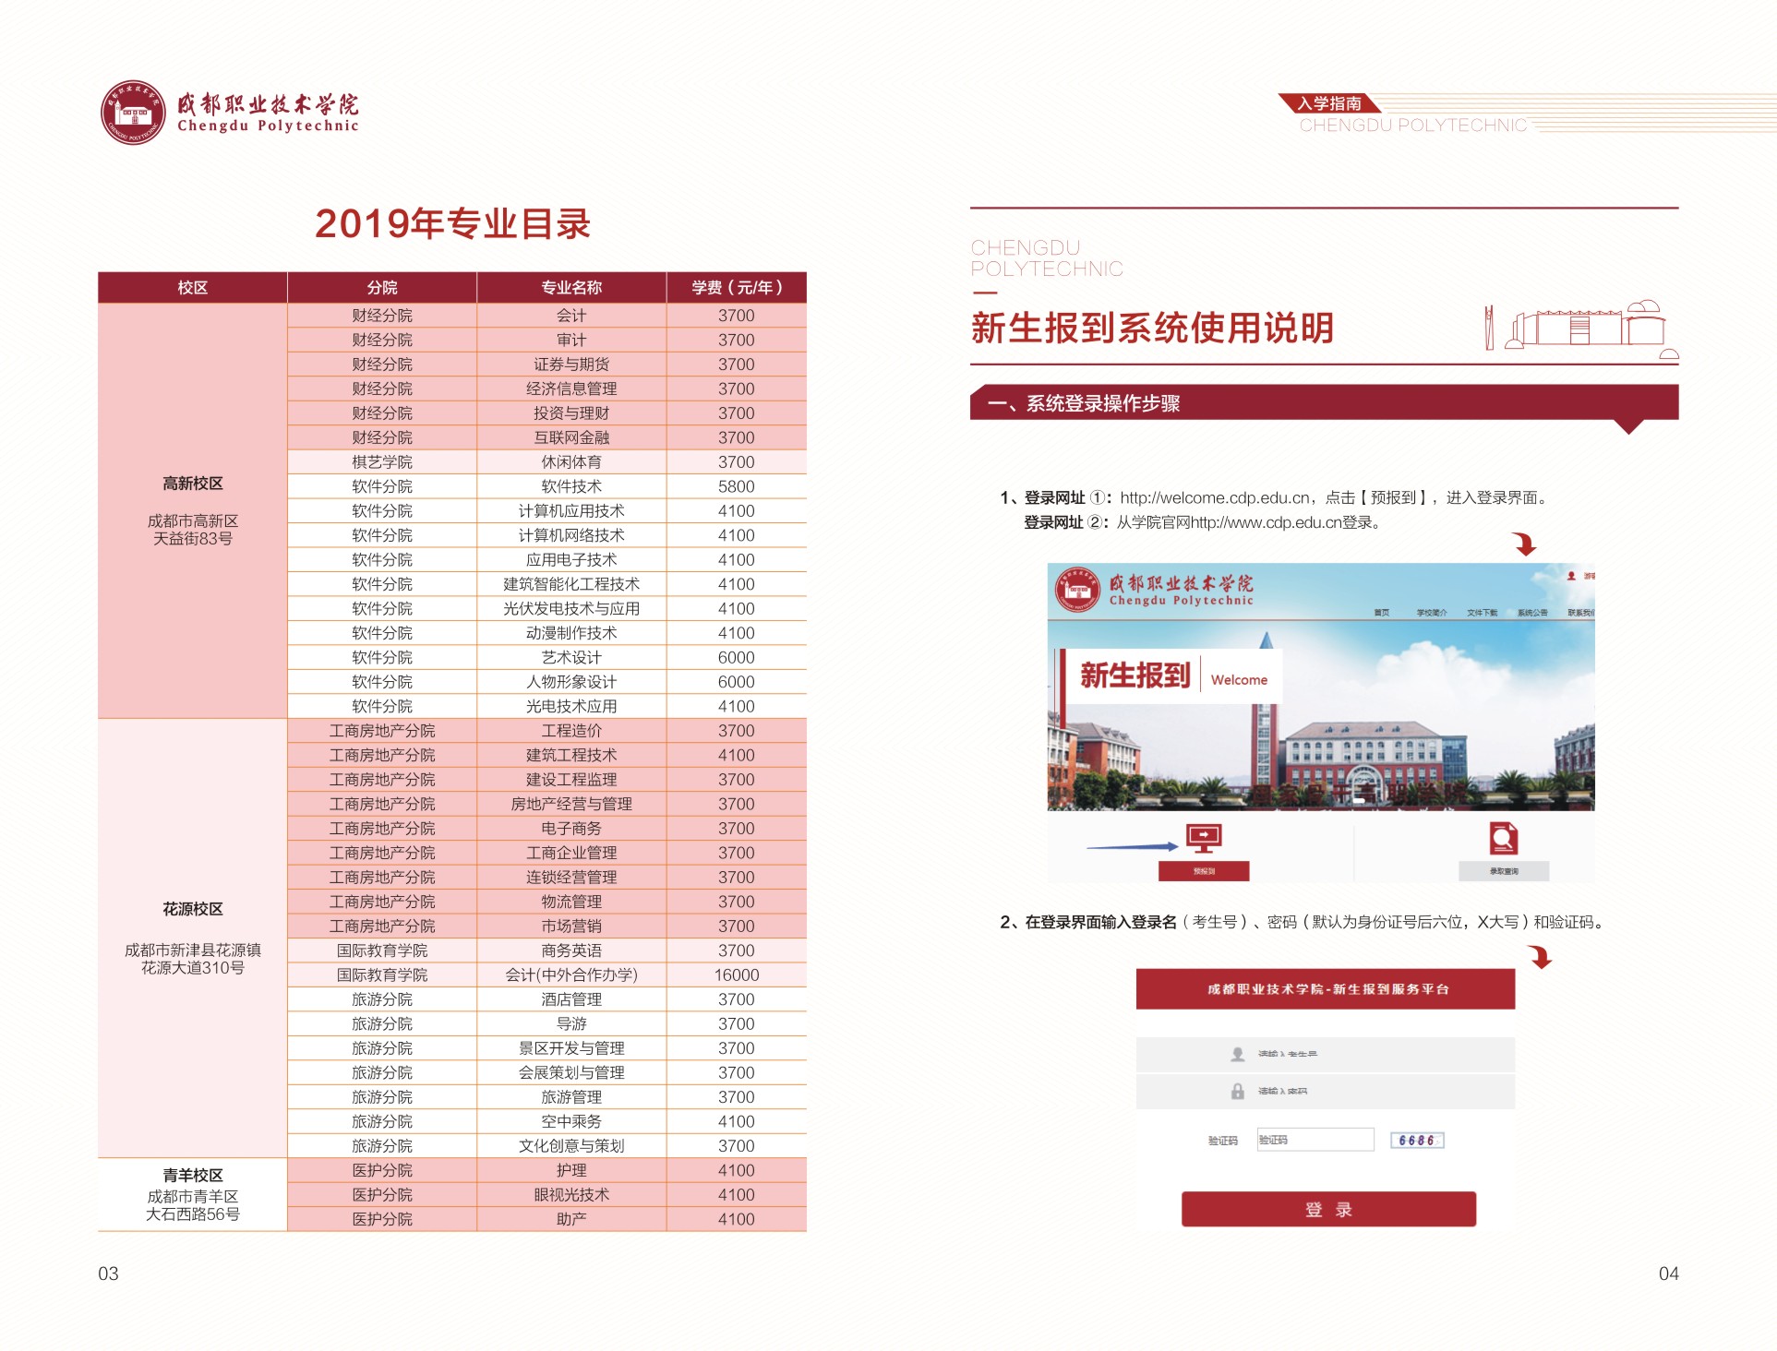Click the 休闲体育 major cell
The image size is (1777, 1351).
pos(571,461)
